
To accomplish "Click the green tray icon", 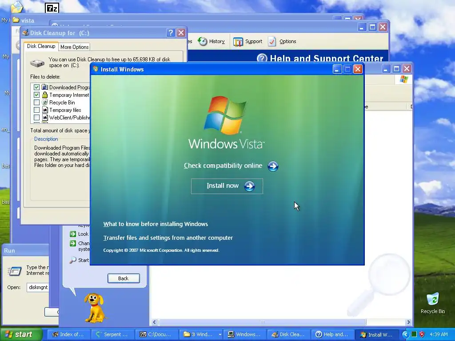I will click(x=414, y=334).
